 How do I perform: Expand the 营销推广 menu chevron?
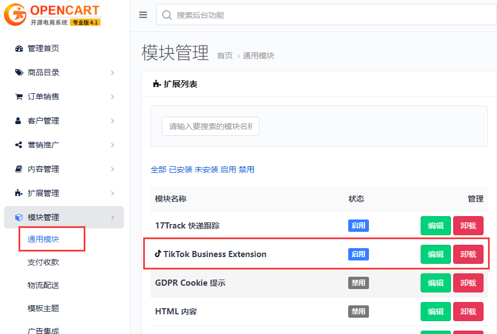pyautogui.click(x=112, y=145)
